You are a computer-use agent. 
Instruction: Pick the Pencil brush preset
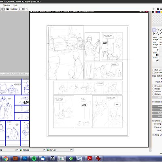(156, 38)
